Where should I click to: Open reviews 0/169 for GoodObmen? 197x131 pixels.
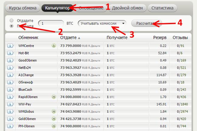click(x=181, y=60)
